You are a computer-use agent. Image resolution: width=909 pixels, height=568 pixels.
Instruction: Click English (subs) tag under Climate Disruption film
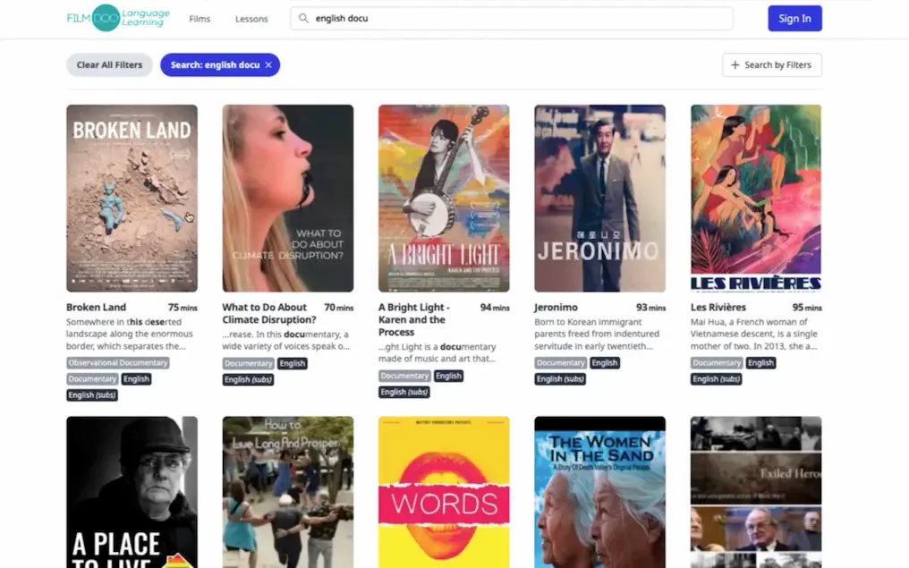click(248, 379)
